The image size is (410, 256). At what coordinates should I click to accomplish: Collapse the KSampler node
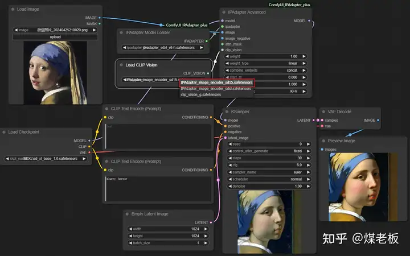point(227,112)
